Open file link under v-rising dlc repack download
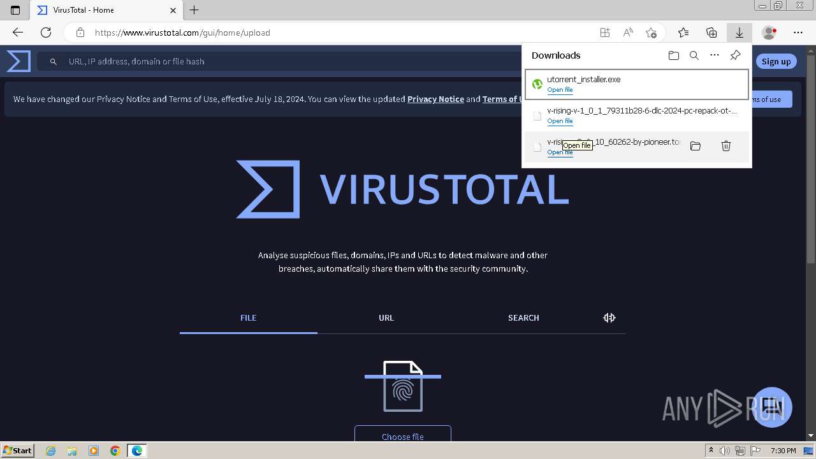This screenshot has height=459, width=816. 560,121
